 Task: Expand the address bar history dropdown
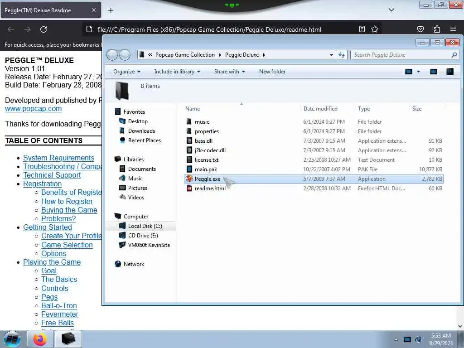click(331, 55)
